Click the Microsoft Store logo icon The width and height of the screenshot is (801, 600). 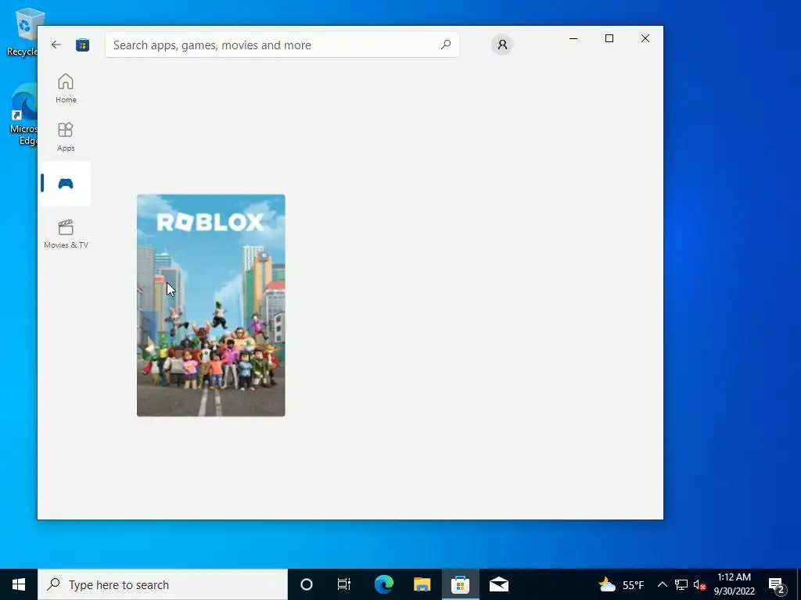point(82,45)
